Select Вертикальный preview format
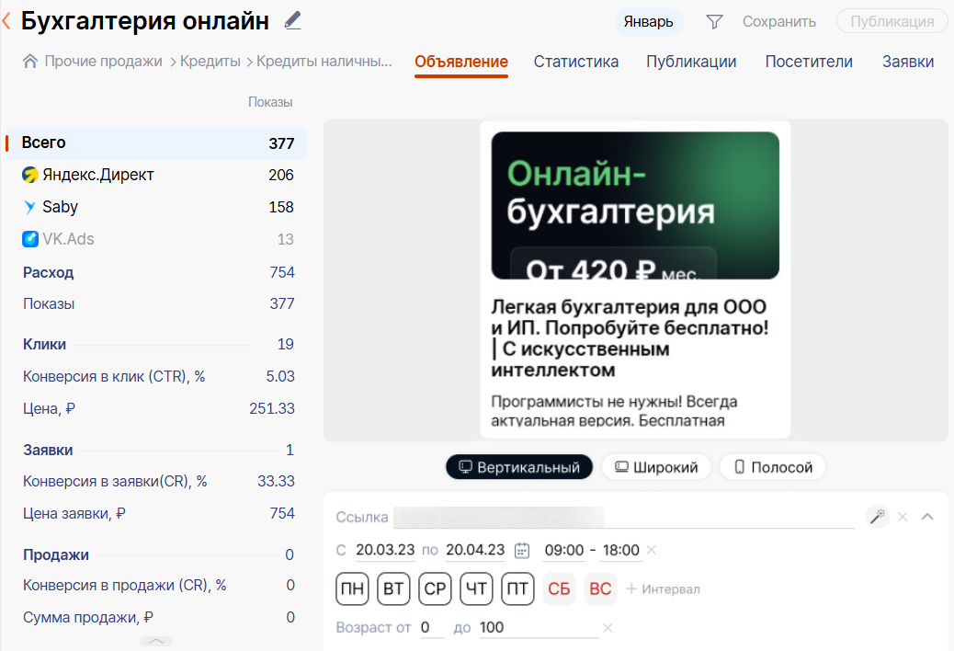The height and width of the screenshot is (651, 954). (519, 467)
